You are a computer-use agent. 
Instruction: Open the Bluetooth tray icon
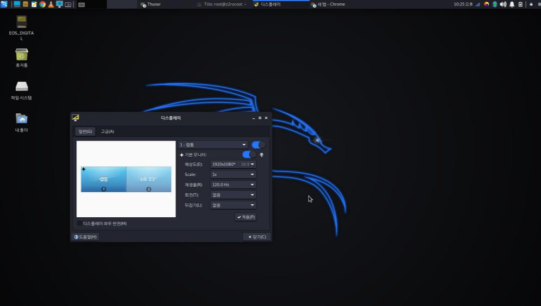click(x=495, y=4)
